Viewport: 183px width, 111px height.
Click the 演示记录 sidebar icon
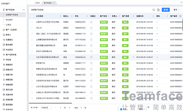[4, 90]
